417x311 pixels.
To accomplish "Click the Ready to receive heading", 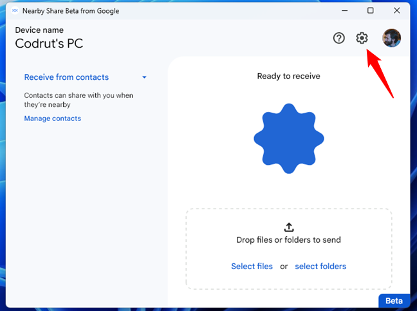I will coord(288,76).
